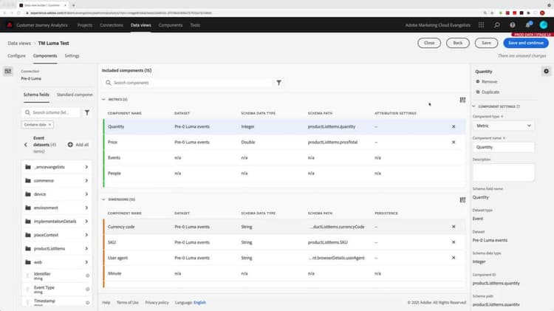Open the help question mark icon

pyautogui.click(x=513, y=25)
